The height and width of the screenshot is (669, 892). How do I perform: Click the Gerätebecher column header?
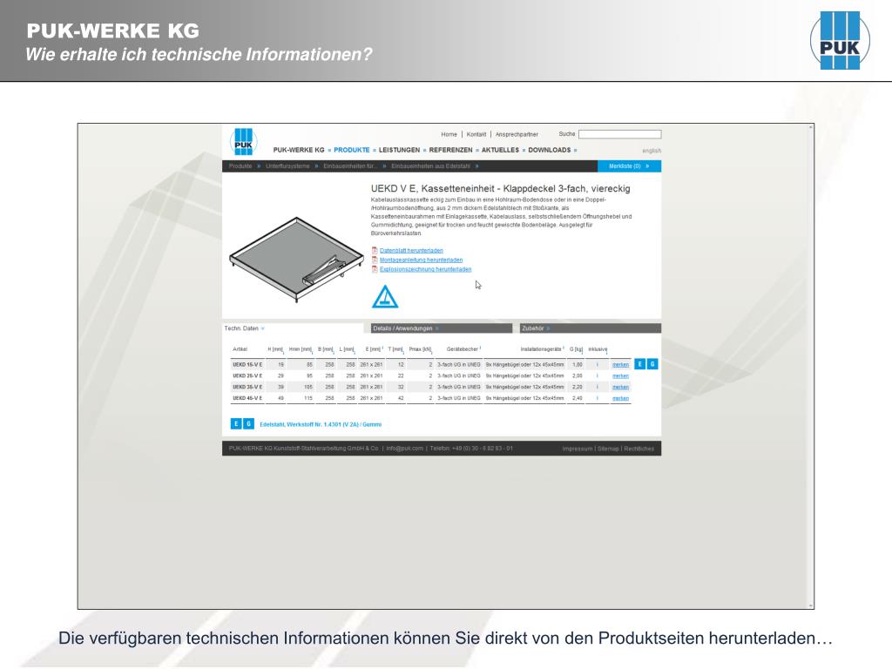pos(463,349)
